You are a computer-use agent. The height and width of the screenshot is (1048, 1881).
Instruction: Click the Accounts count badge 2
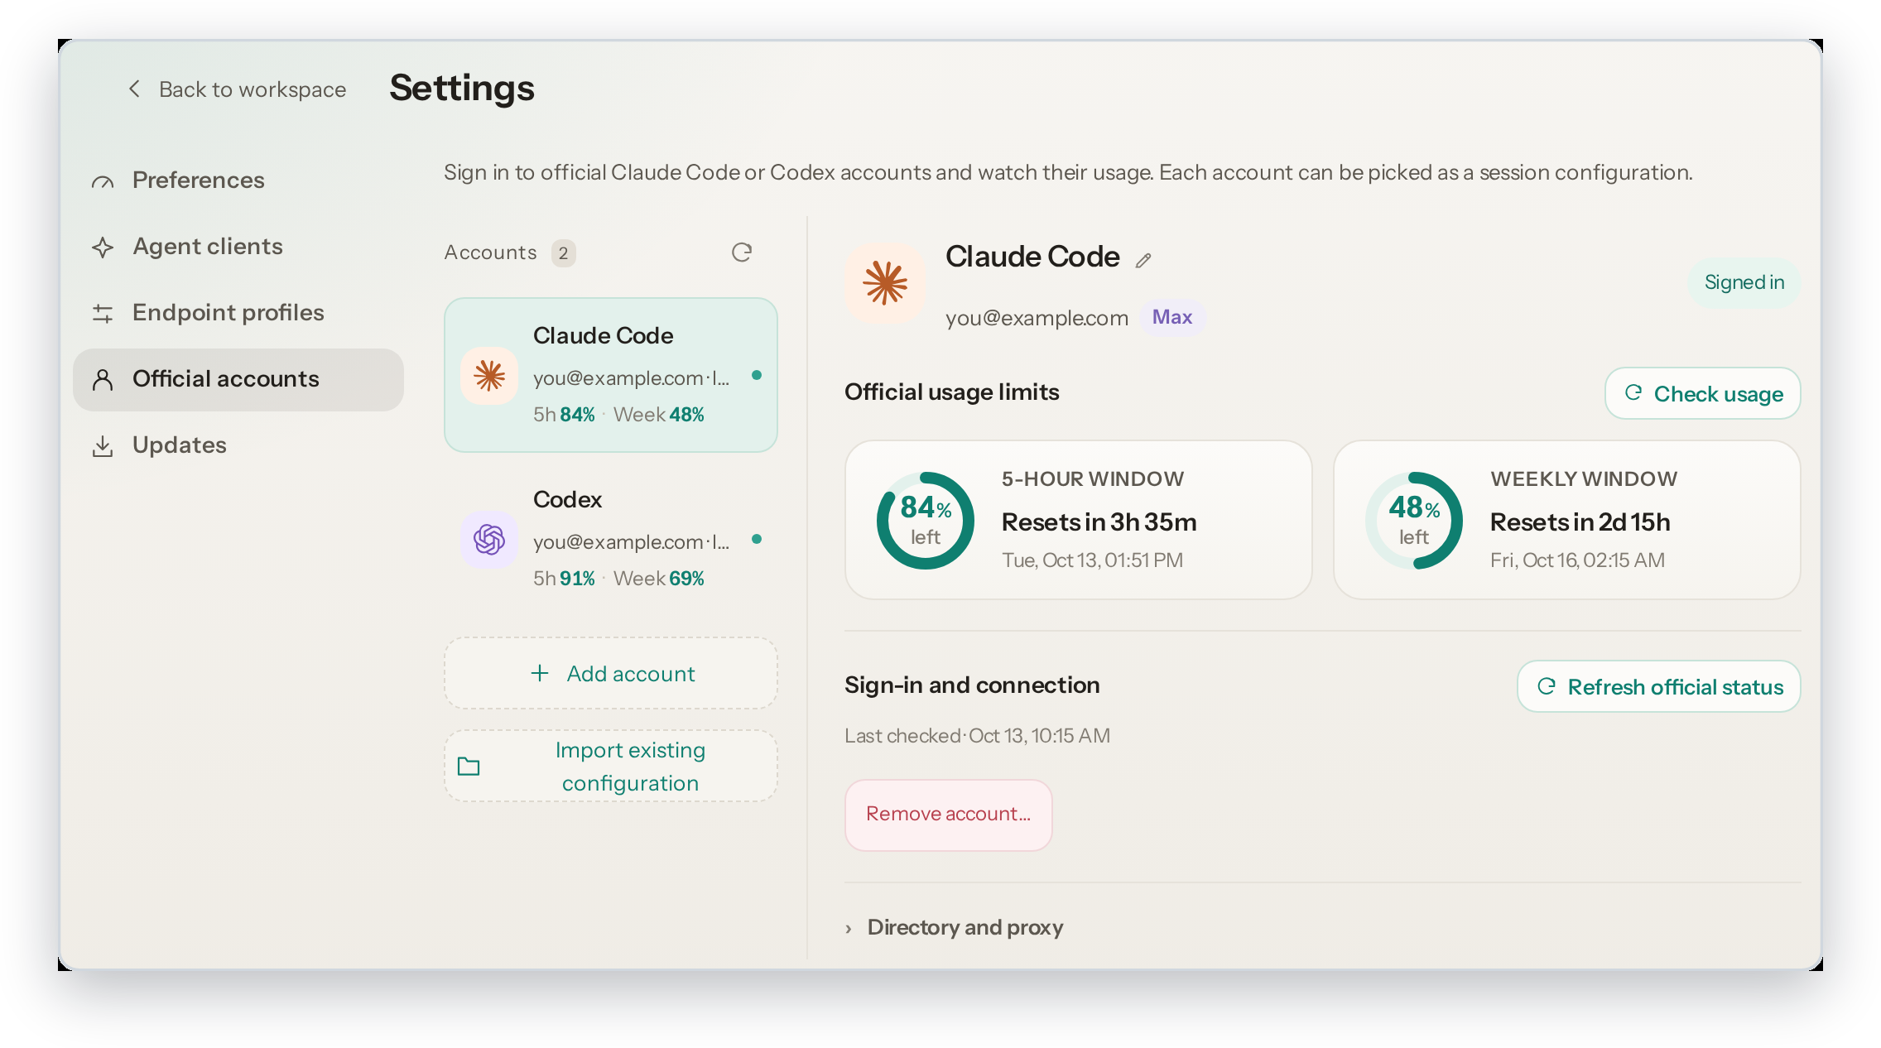click(564, 252)
